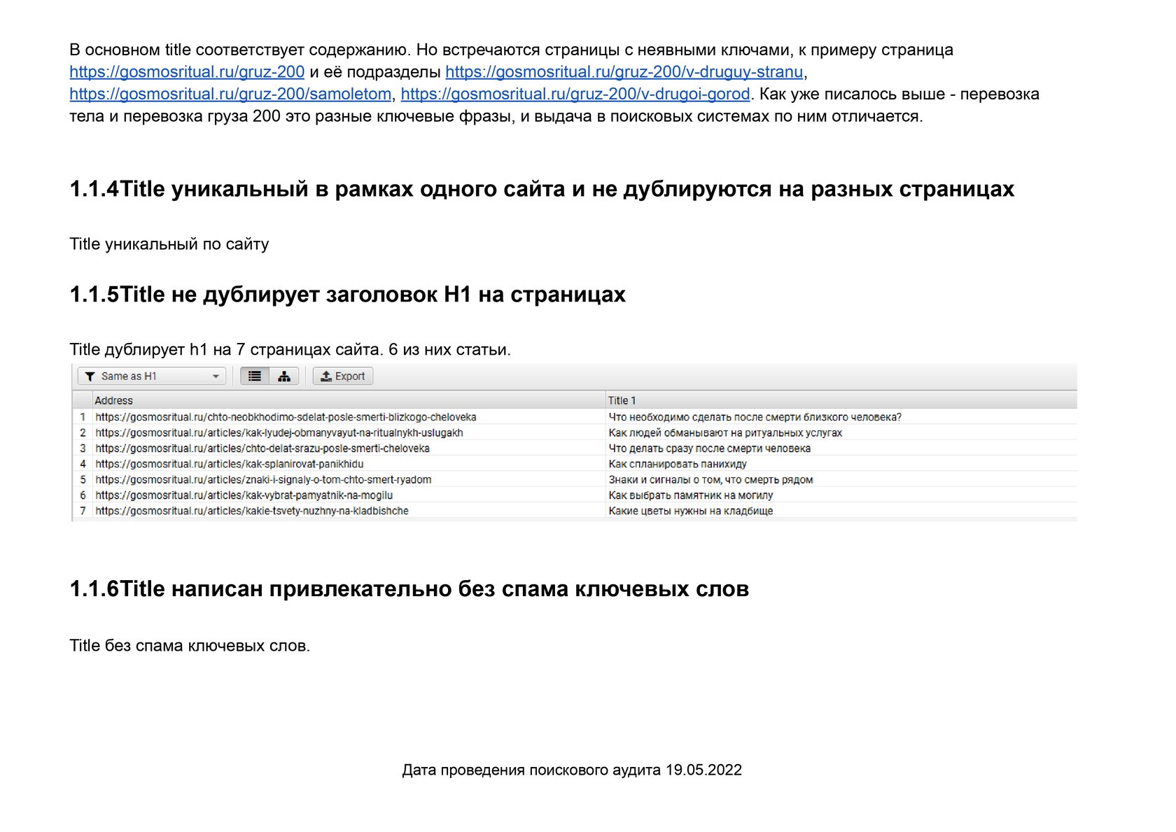Click title 'Как людей обманывают на ритуальных услугах'

(x=725, y=433)
